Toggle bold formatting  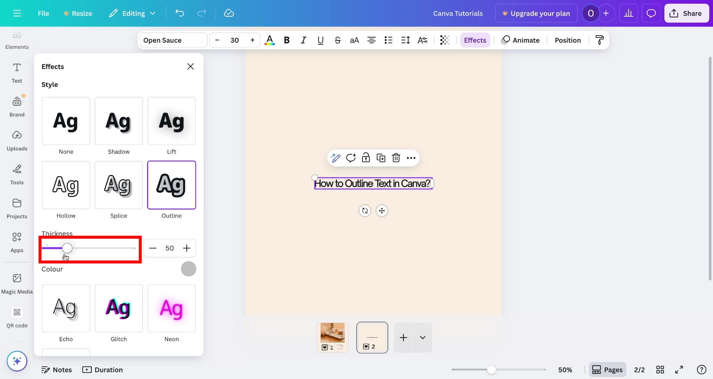(x=286, y=40)
